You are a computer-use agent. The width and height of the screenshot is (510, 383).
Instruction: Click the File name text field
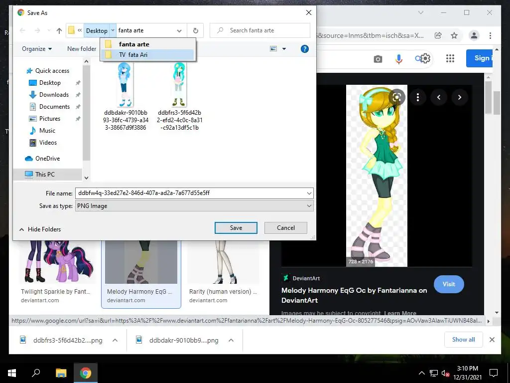tap(190, 193)
